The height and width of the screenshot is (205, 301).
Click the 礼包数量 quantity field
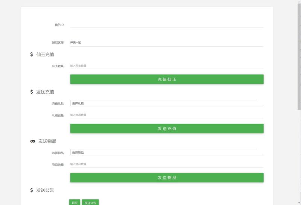pyautogui.click(x=166, y=115)
